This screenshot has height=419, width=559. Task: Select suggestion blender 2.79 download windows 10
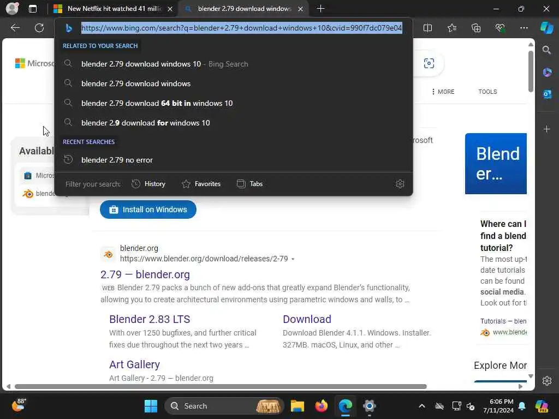tap(234, 64)
